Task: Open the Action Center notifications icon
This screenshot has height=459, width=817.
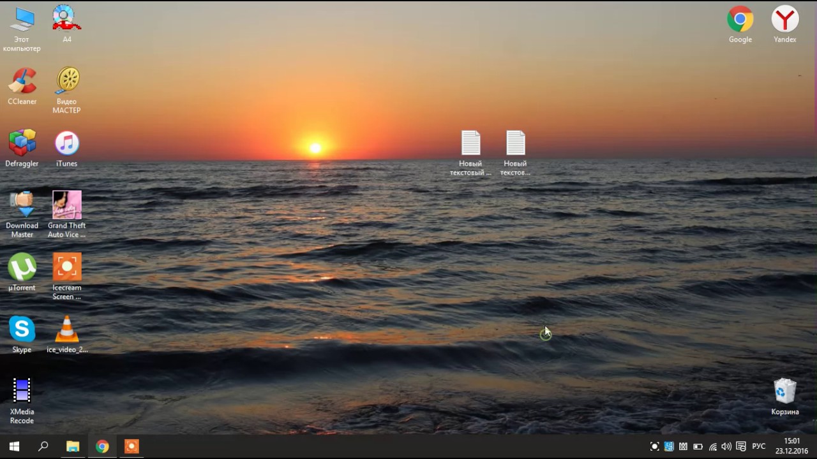Action: (x=741, y=447)
